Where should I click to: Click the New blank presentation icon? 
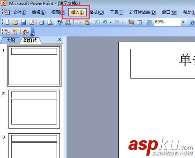pos(7,22)
